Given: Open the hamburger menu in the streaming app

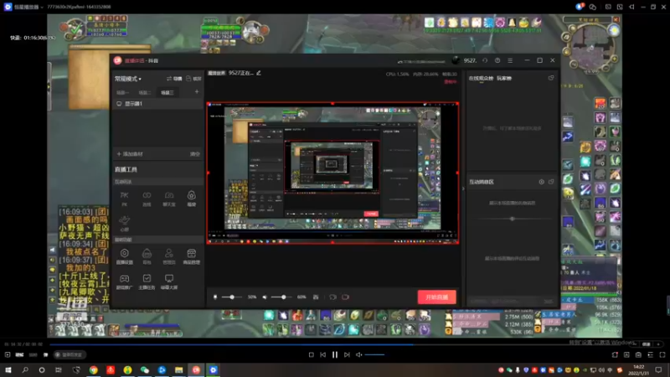Looking at the screenshot, I should 510,60.
